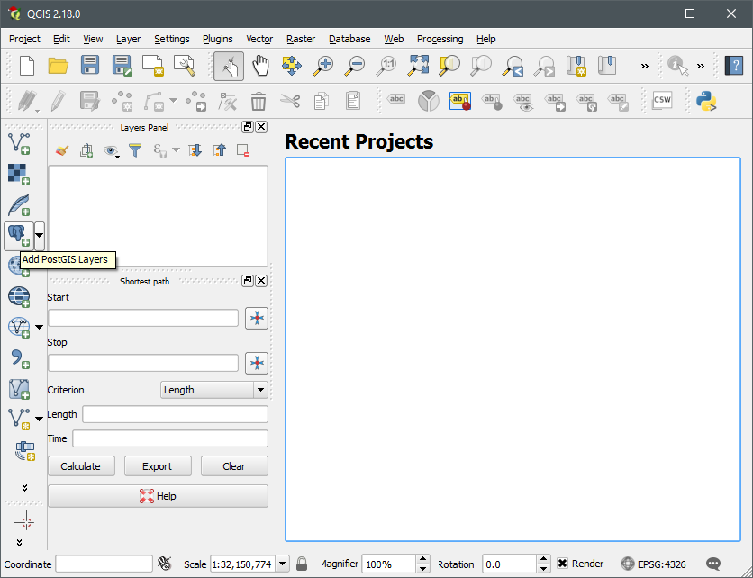The image size is (753, 578).
Task: Pick Stop point with crosshair button
Action: pyautogui.click(x=257, y=363)
